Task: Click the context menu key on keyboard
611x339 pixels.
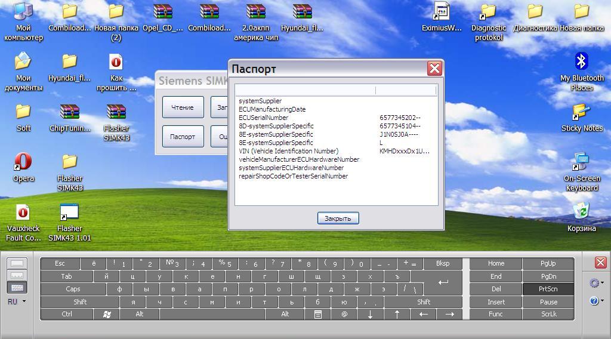Action: [317, 315]
